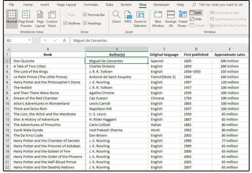Select the French[Note 1] cell
Viewport: 252px width, 173px height.
tap(164, 77)
